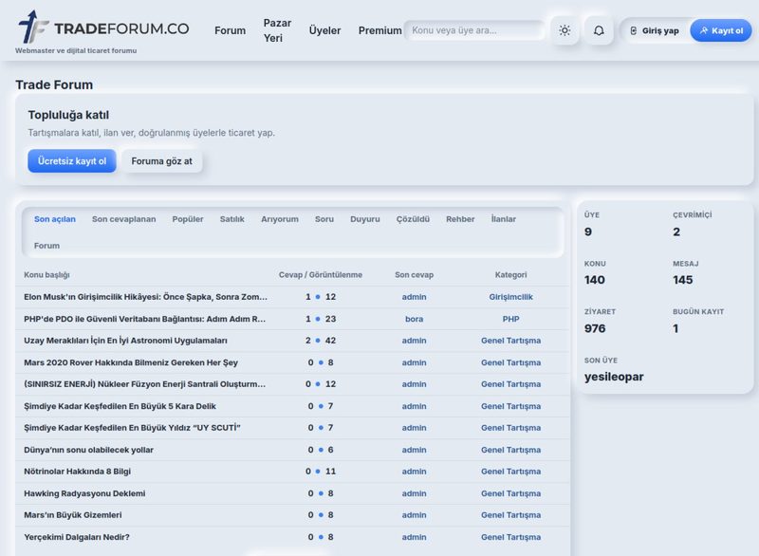The width and height of the screenshot is (759, 556).
Task: Switch to the Son cevaplanan tab
Action: [124, 219]
